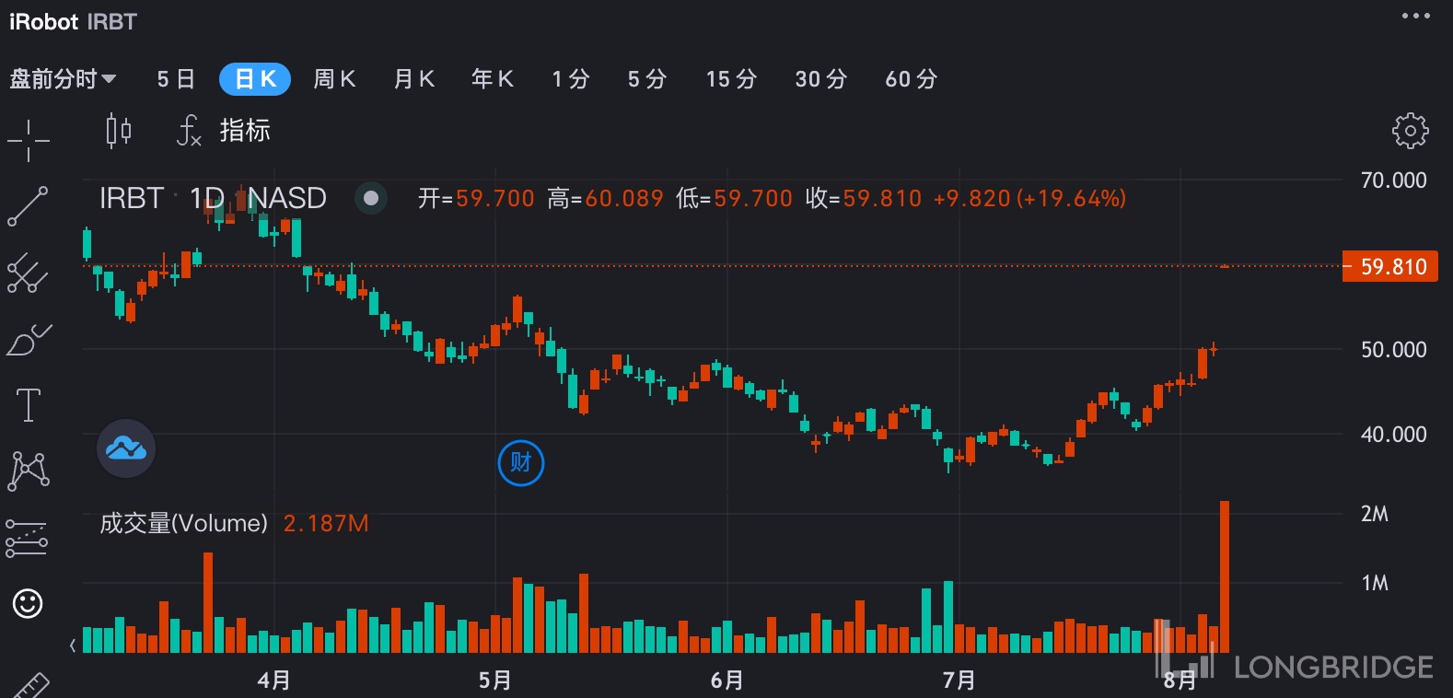Viewport: 1453px width, 698px height.
Task: Click the 2M volume axis label
Action: click(x=1375, y=514)
